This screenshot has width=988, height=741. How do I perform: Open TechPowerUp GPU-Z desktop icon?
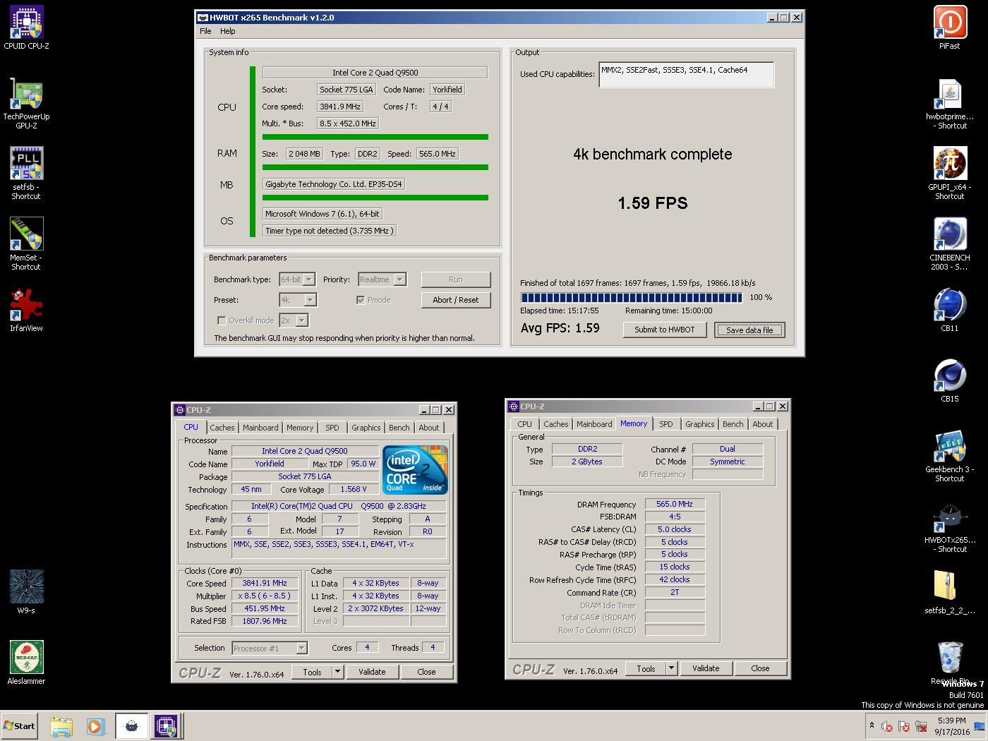[26, 103]
